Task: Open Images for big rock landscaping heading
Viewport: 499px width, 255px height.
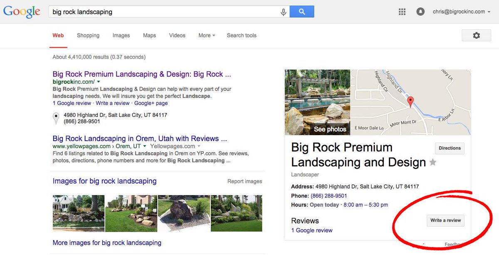Action: [105, 181]
